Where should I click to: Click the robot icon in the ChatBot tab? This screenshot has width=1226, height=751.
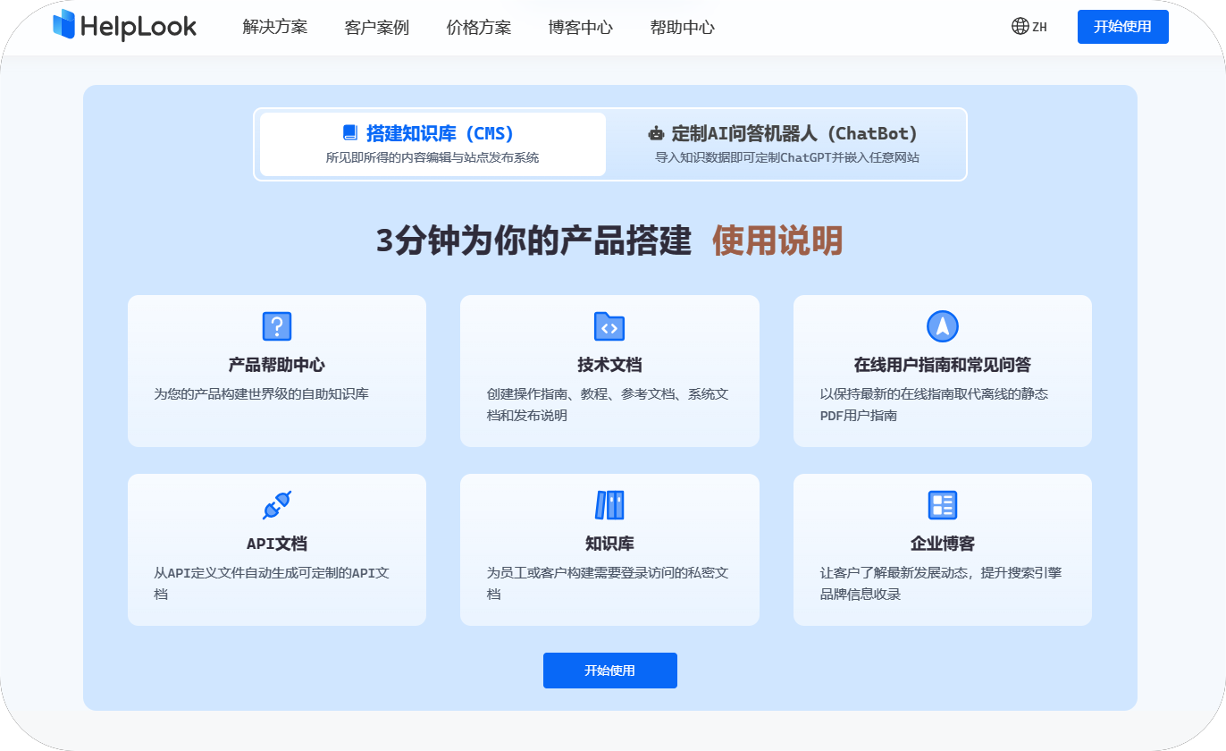(x=656, y=134)
